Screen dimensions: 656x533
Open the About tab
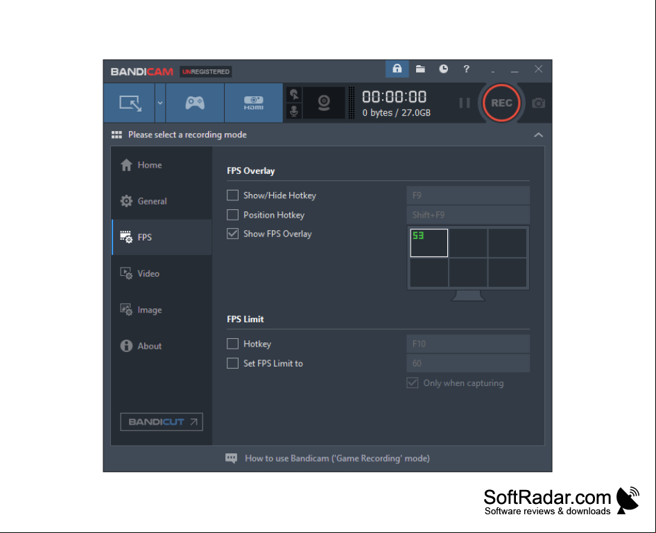[162, 346]
